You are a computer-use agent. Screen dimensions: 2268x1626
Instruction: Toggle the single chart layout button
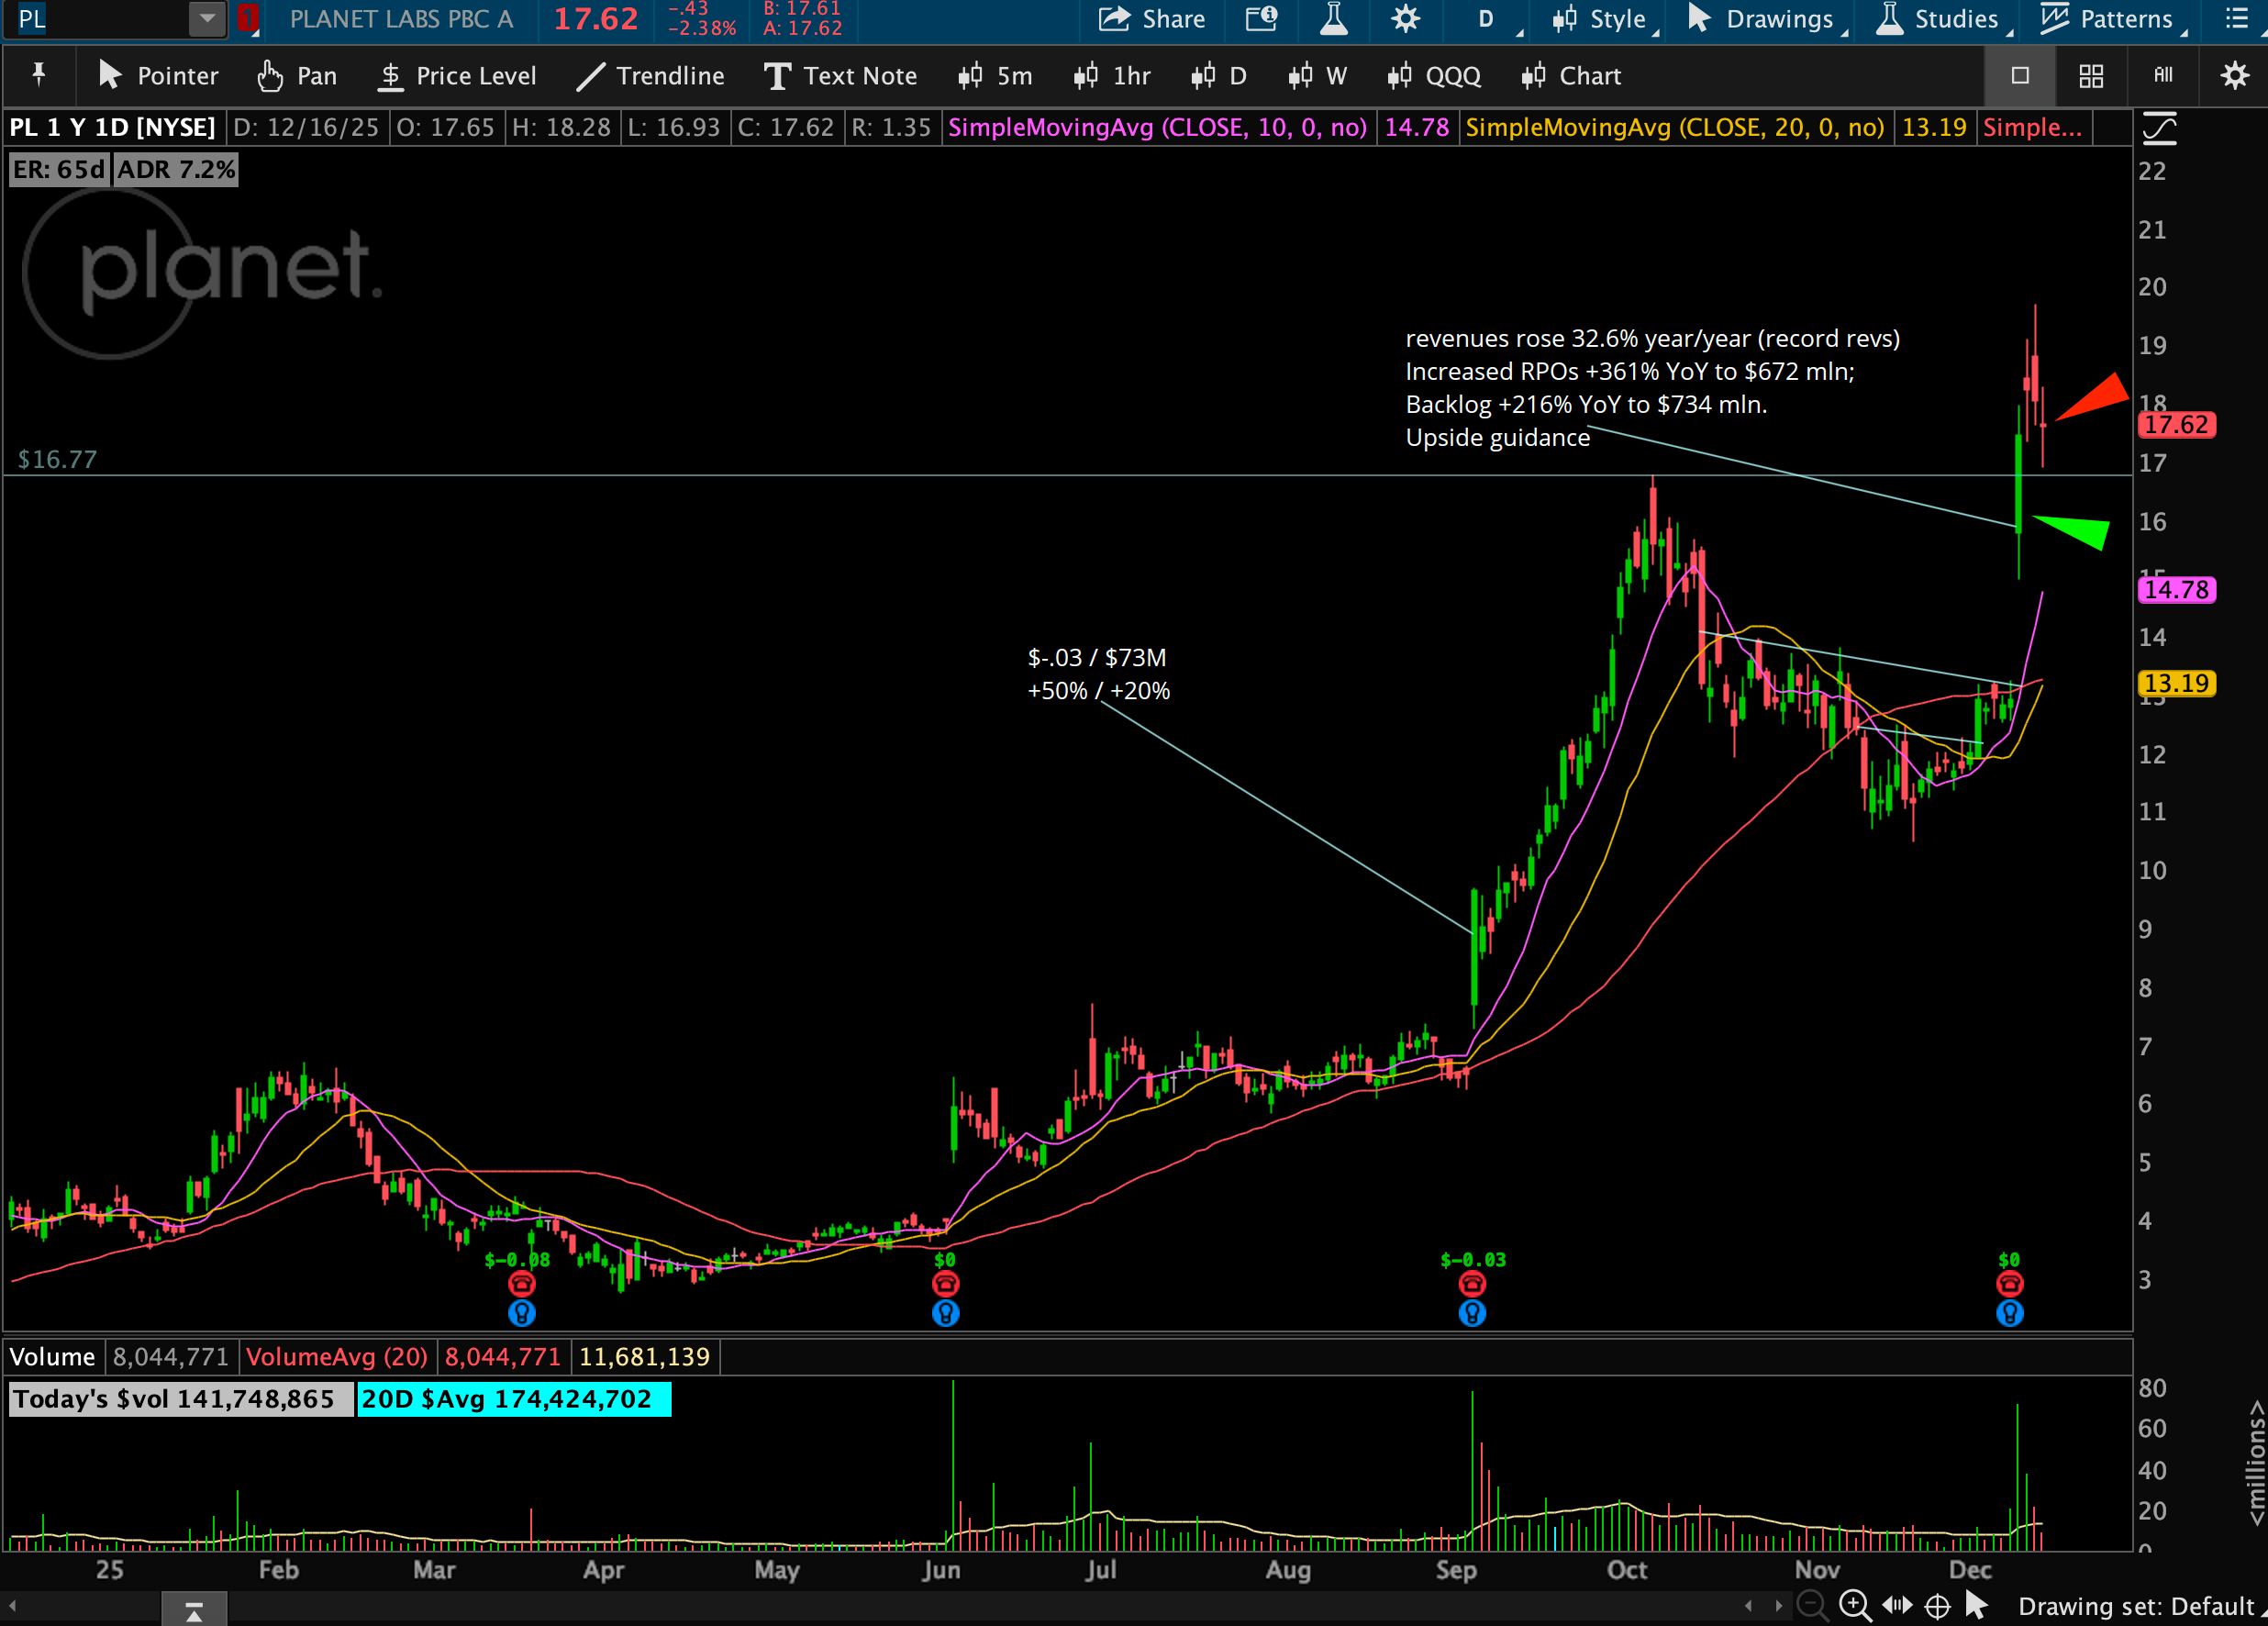point(2020,76)
